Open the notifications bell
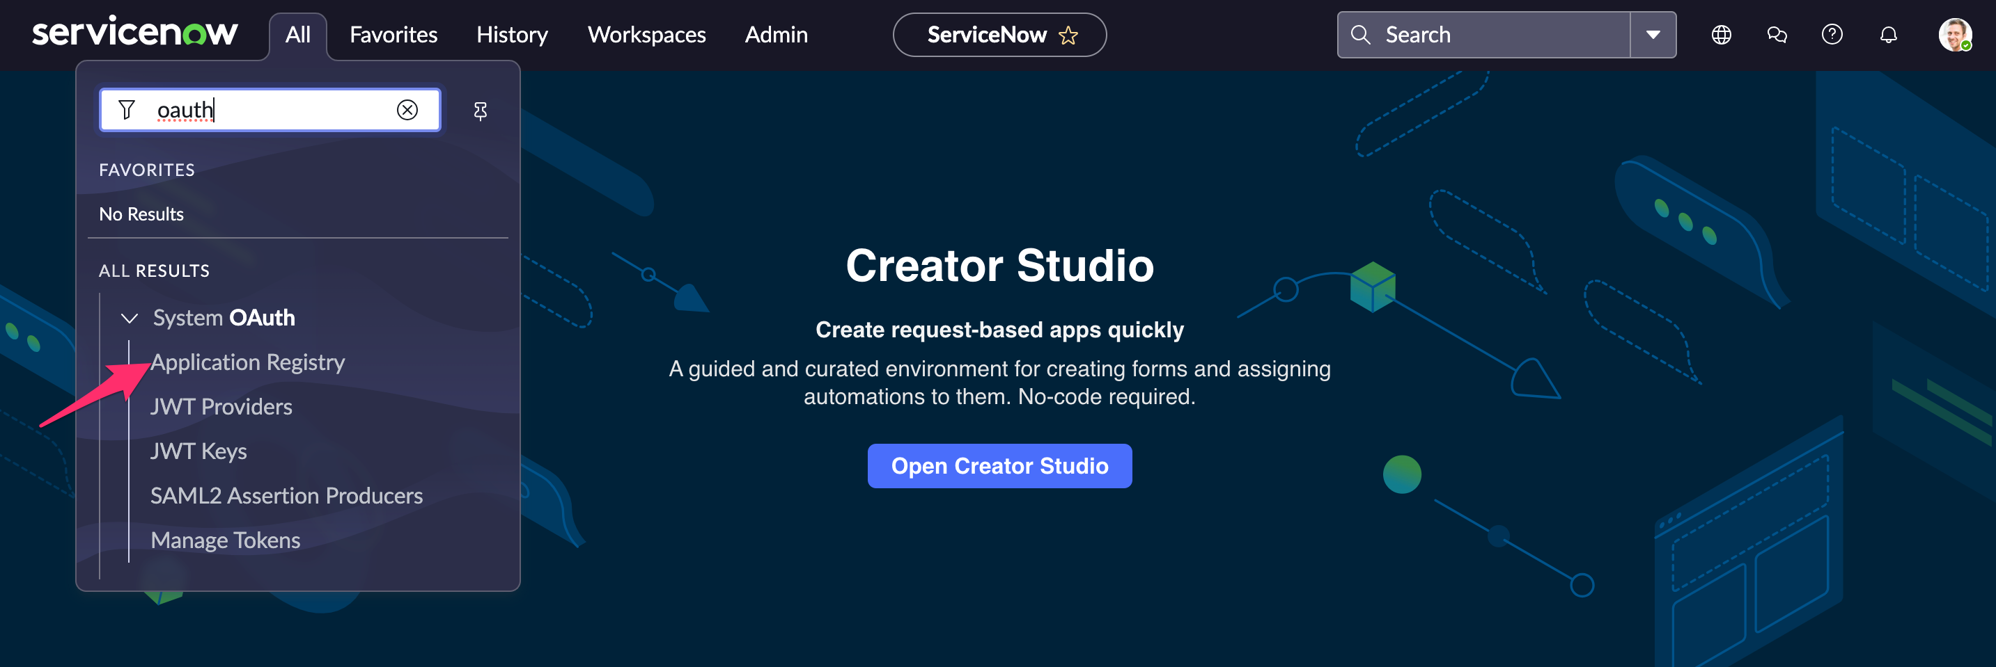The image size is (1996, 667). (1888, 34)
